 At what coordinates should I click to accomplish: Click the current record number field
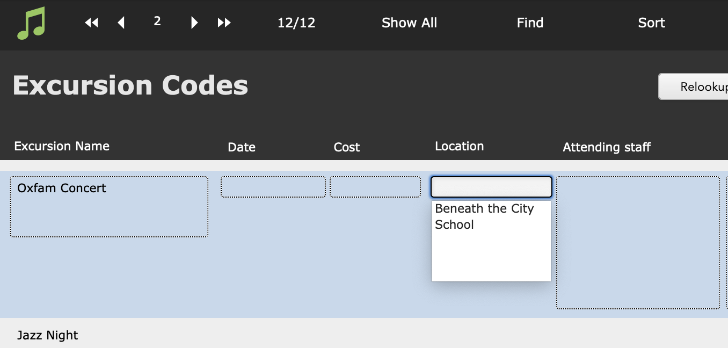click(x=157, y=21)
